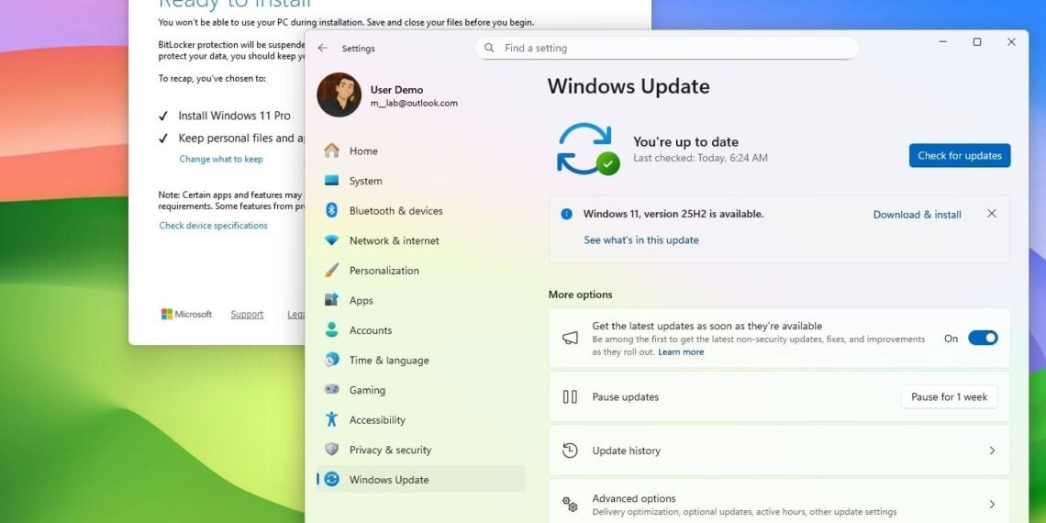Turn off Get the latest updates toggle
Screen dimensions: 1046x523
[983, 339]
